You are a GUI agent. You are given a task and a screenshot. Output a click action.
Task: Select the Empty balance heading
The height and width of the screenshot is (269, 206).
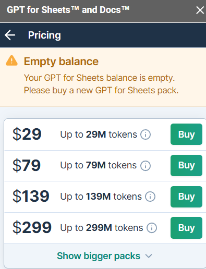click(61, 62)
